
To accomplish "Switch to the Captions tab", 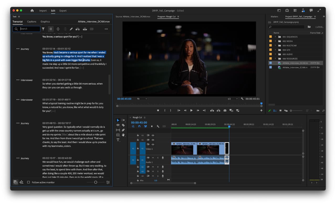I will click(31, 22).
